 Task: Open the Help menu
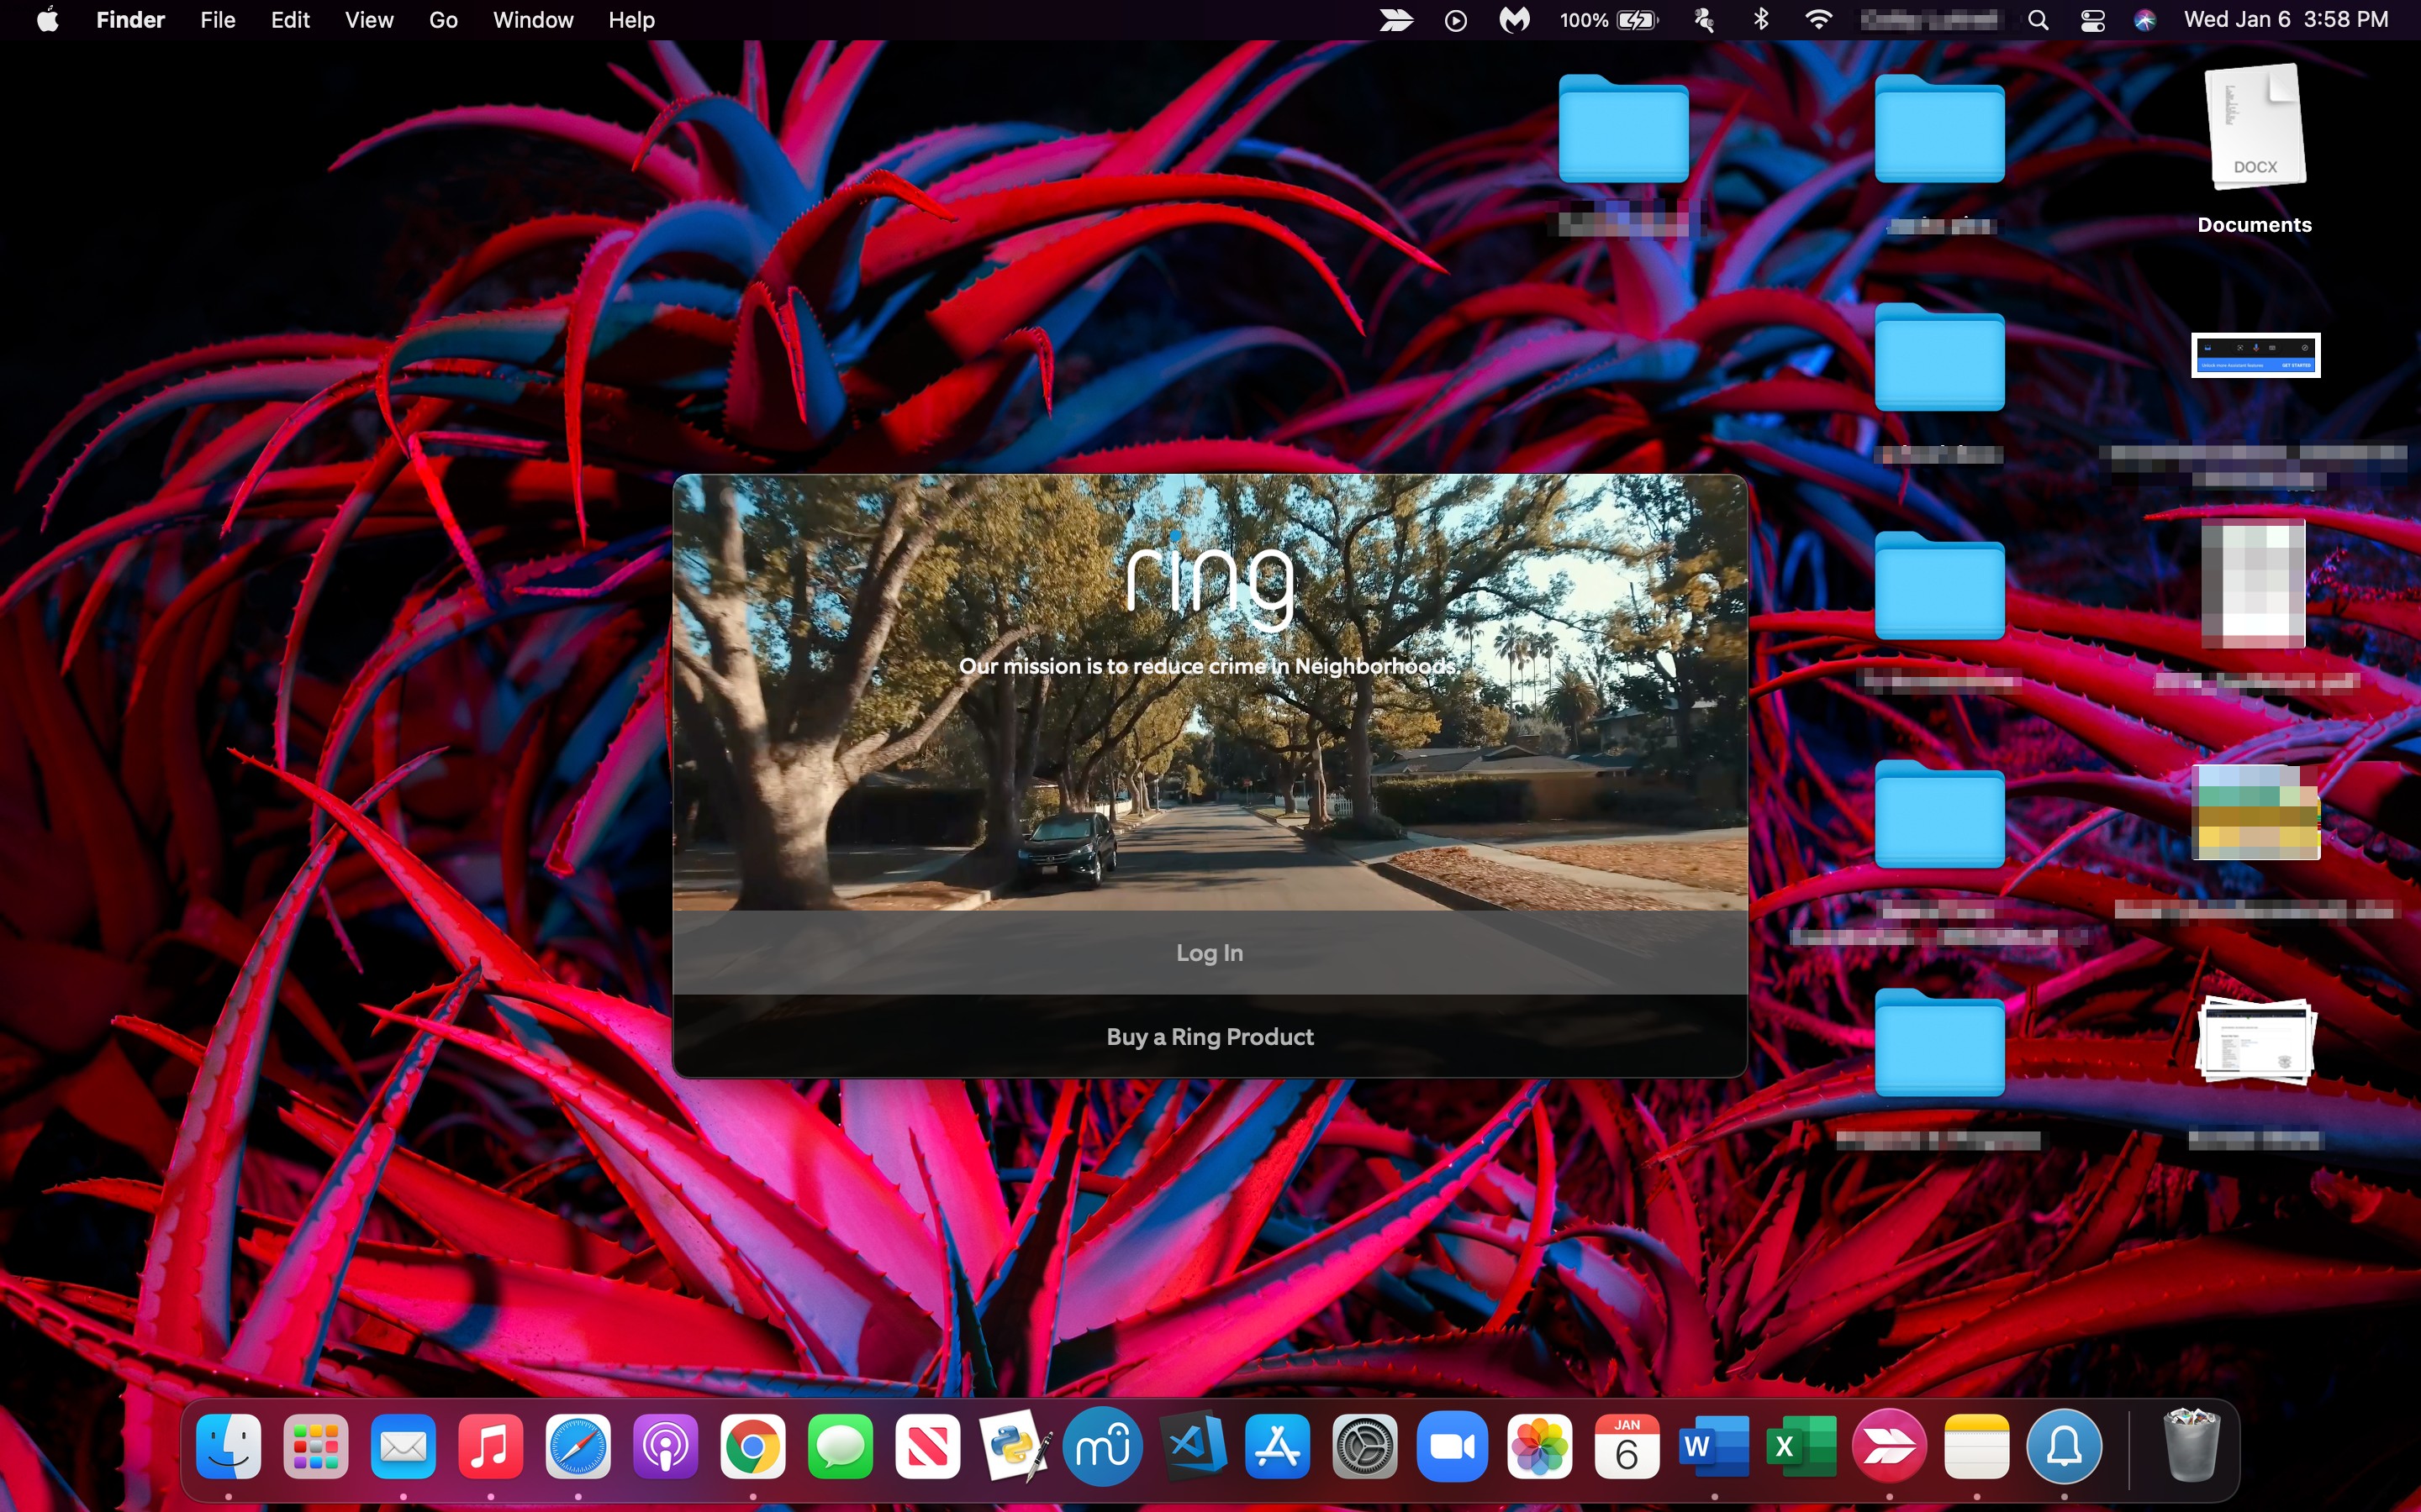(x=631, y=20)
